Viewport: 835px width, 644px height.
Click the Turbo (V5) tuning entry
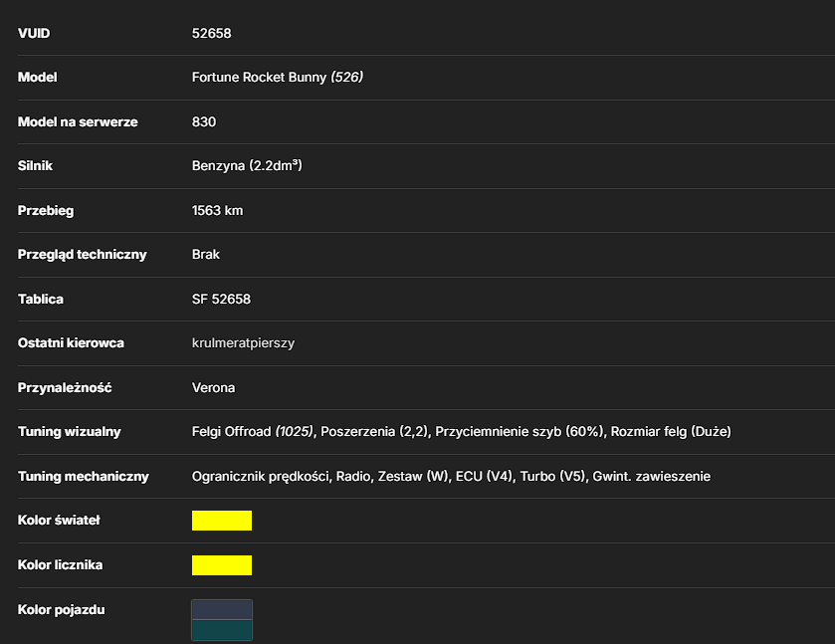[x=552, y=476]
